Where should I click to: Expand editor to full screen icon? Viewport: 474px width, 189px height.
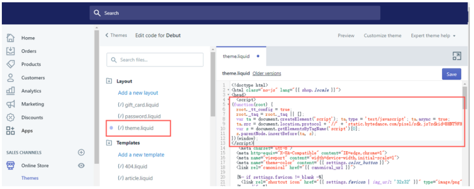pyautogui.click(x=456, y=56)
